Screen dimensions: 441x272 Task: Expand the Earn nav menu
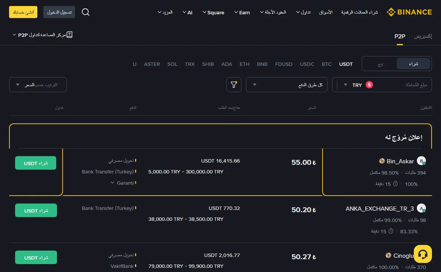242,12
